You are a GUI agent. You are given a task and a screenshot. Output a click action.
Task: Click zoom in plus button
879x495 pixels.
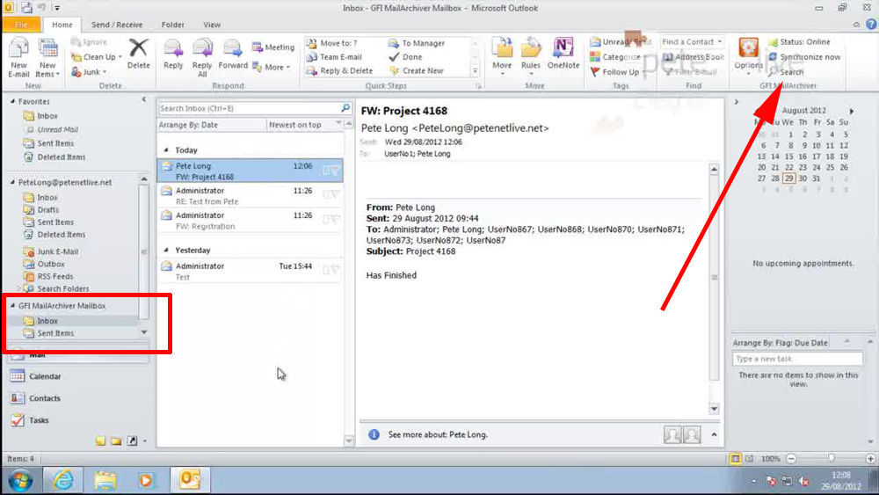pyautogui.click(x=870, y=459)
